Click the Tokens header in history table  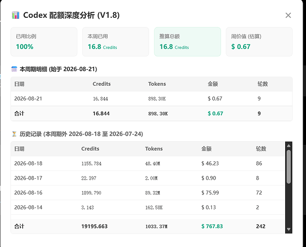point(154,148)
